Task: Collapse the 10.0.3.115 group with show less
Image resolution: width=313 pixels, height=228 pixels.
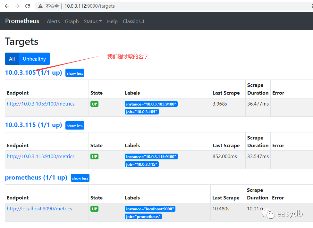Action: click(75, 125)
